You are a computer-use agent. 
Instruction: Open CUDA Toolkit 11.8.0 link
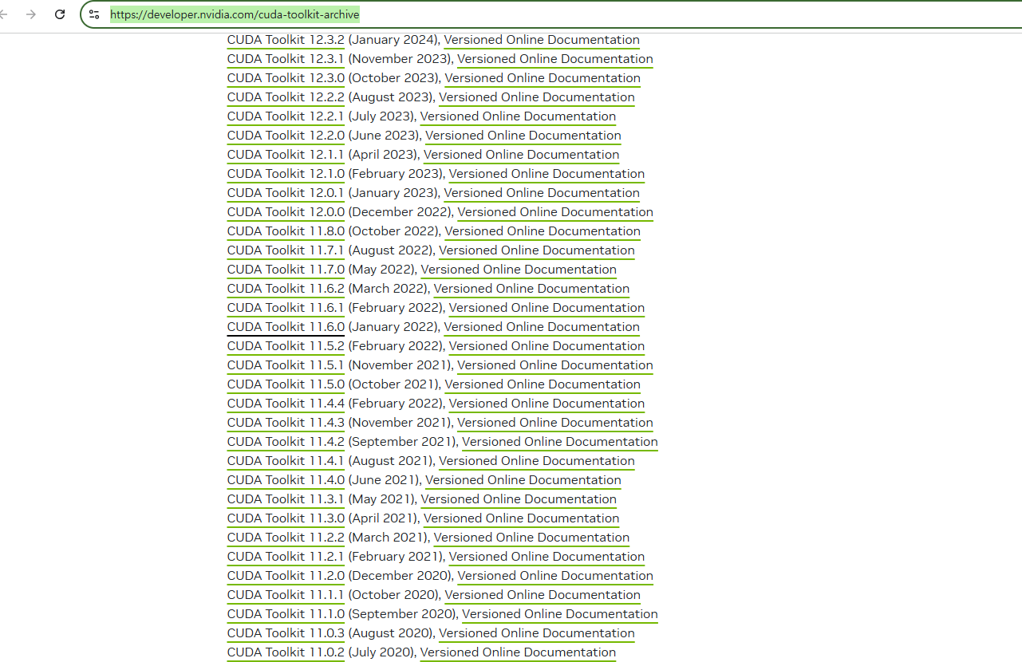(286, 231)
